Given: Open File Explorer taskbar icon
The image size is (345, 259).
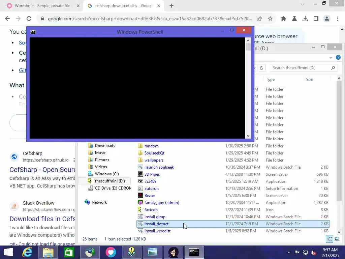Looking at the screenshot, I should point(48,252).
